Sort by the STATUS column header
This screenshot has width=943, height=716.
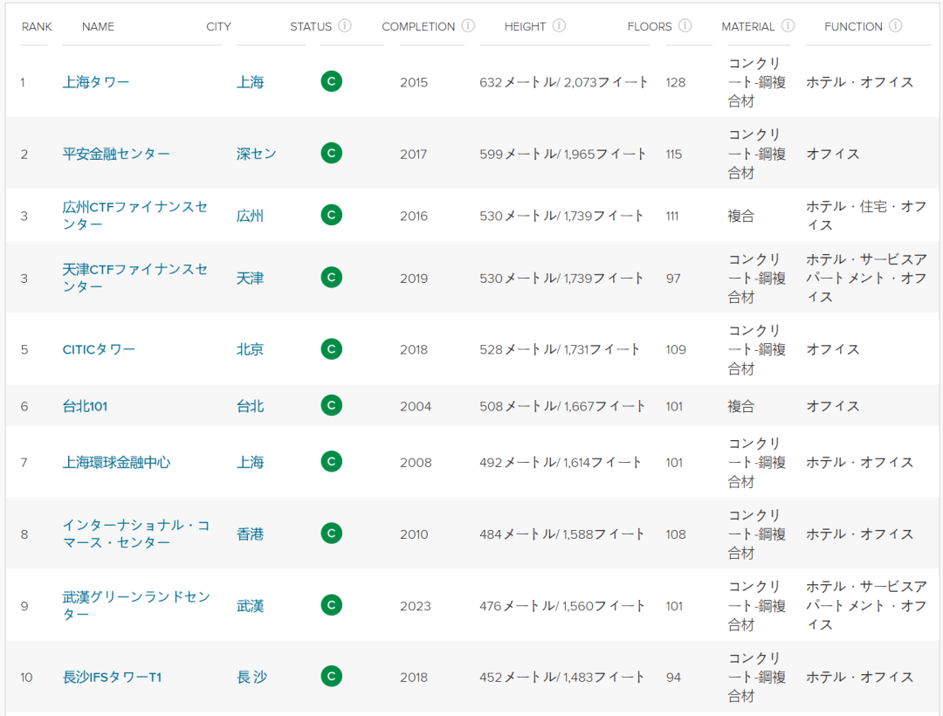(311, 27)
